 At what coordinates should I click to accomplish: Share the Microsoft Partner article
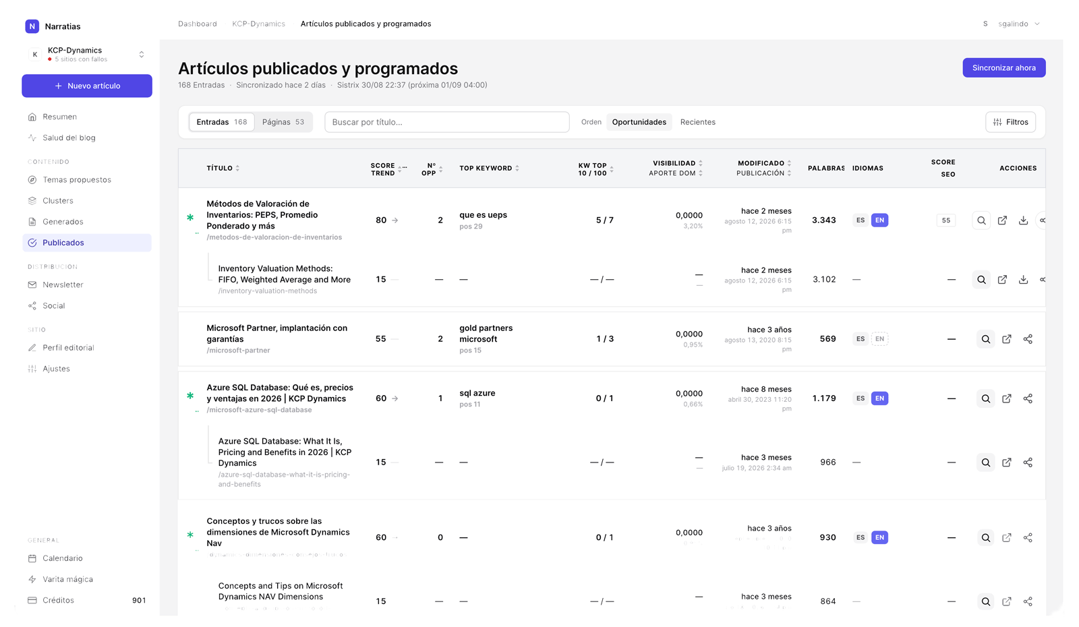click(x=1028, y=339)
